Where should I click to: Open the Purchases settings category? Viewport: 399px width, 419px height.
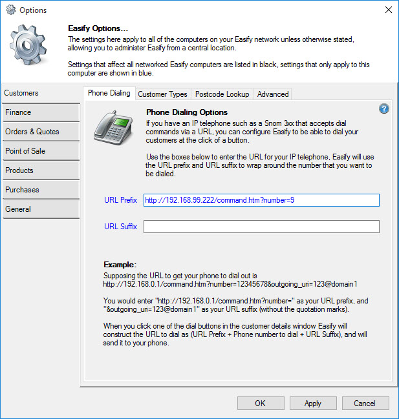coord(39,190)
